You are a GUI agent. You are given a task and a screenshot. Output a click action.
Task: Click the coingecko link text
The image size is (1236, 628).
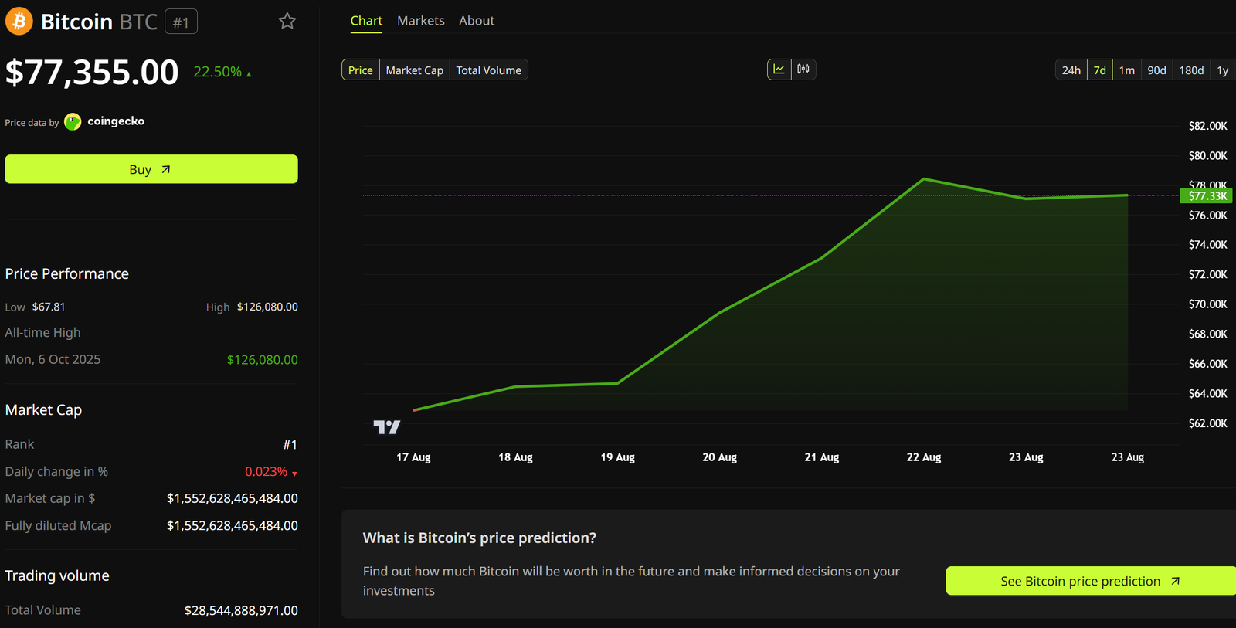(116, 121)
